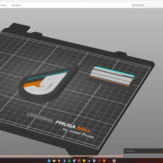Click the search term input field

coord(147,5)
